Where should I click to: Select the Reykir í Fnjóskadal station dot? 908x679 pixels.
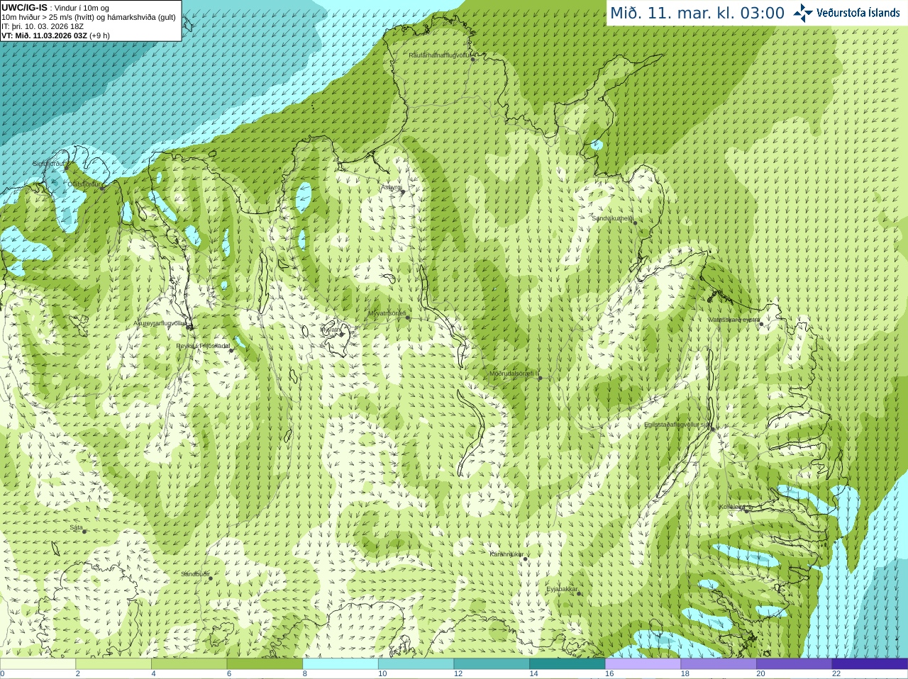tap(231, 350)
